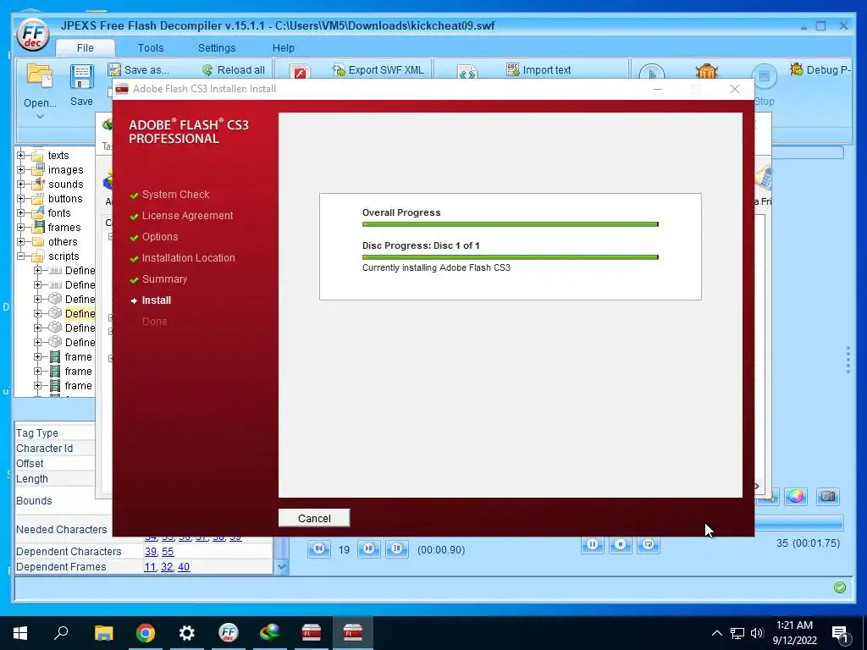Click the camera snapshot icon
Image resolution: width=867 pixels, height=650 pixels.
pos(828,496)
